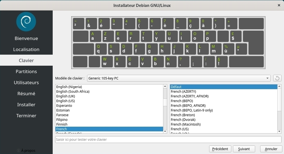Select Filipino layout
The image size is (284, 154).
coord(109,119)
